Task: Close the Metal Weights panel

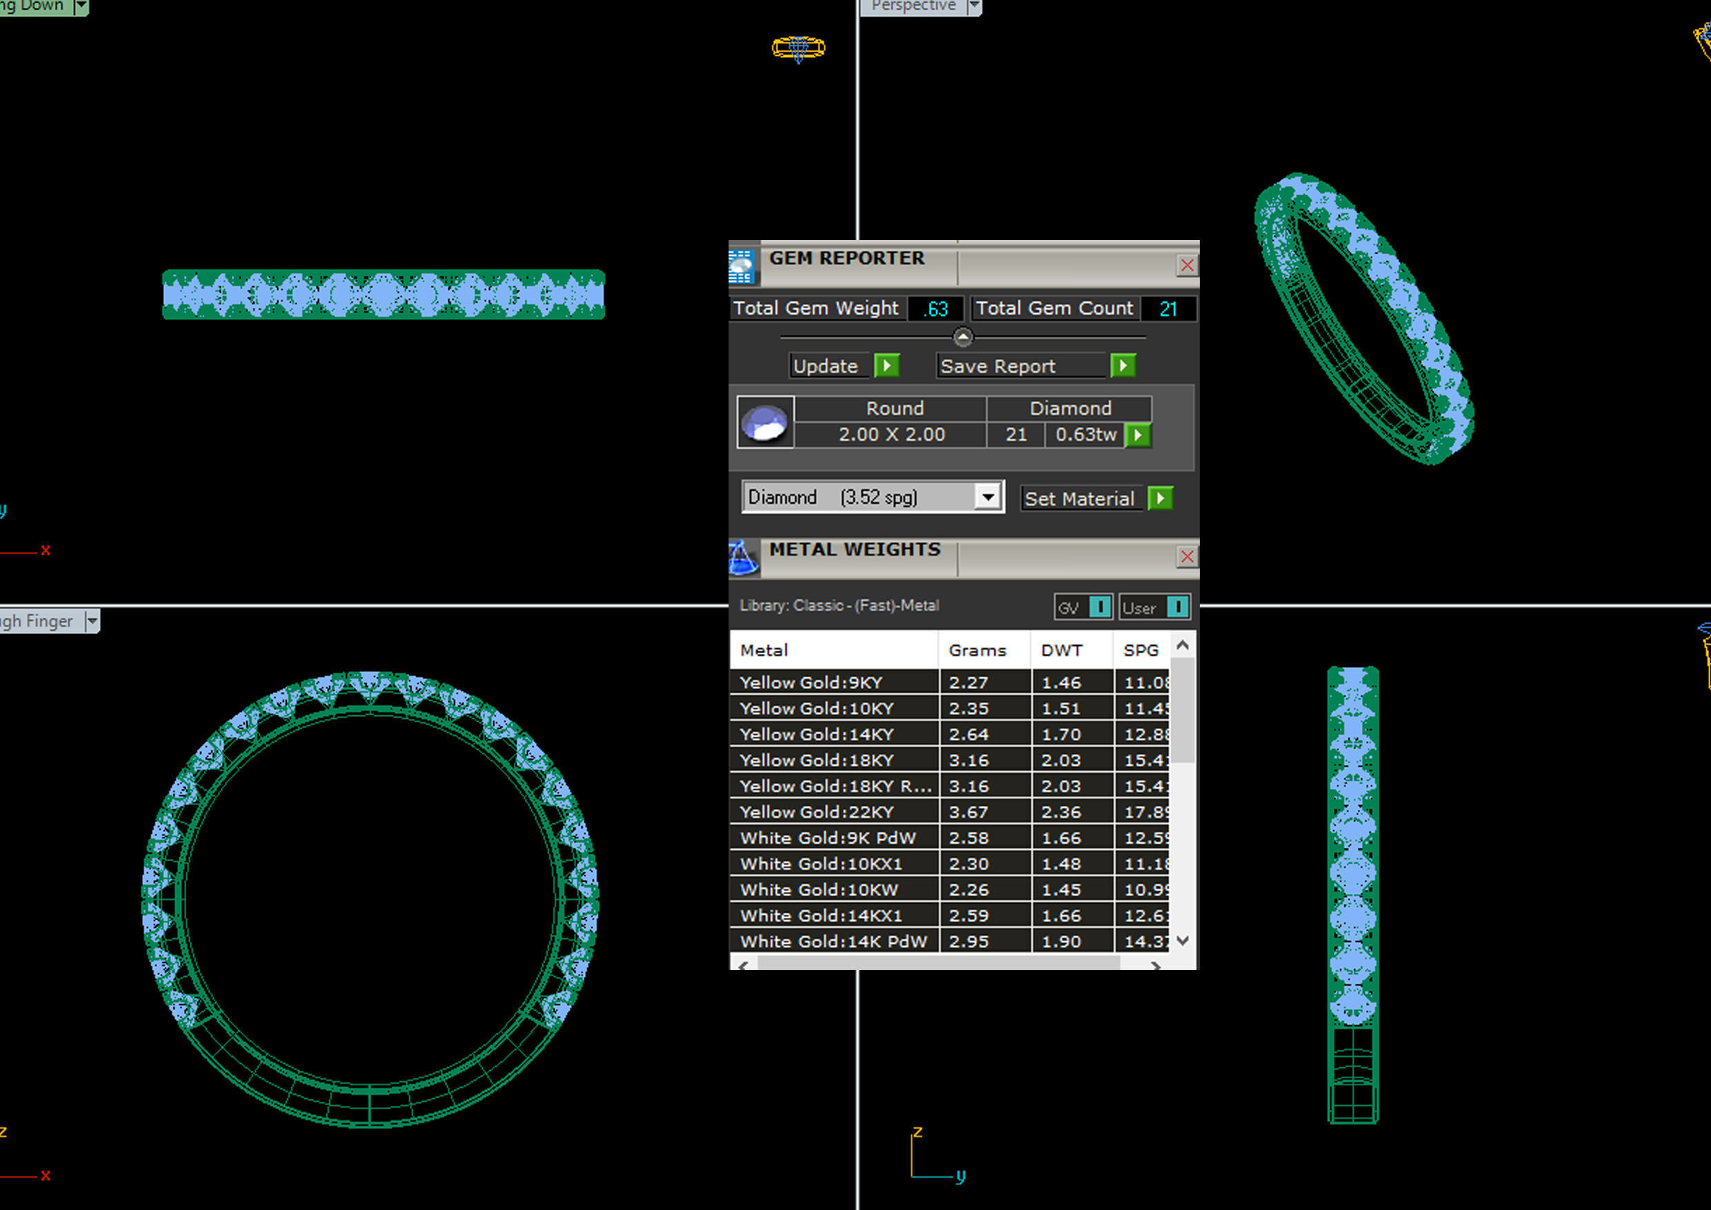Action: click(x=1187, y=557)
